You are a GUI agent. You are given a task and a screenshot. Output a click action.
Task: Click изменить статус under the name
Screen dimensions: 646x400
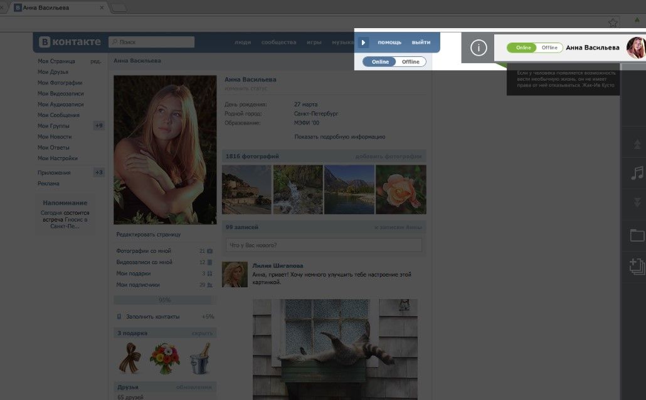(x=246, y=88)
